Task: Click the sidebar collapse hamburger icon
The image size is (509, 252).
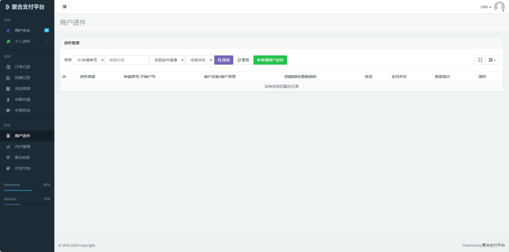Action: [65, 6]
